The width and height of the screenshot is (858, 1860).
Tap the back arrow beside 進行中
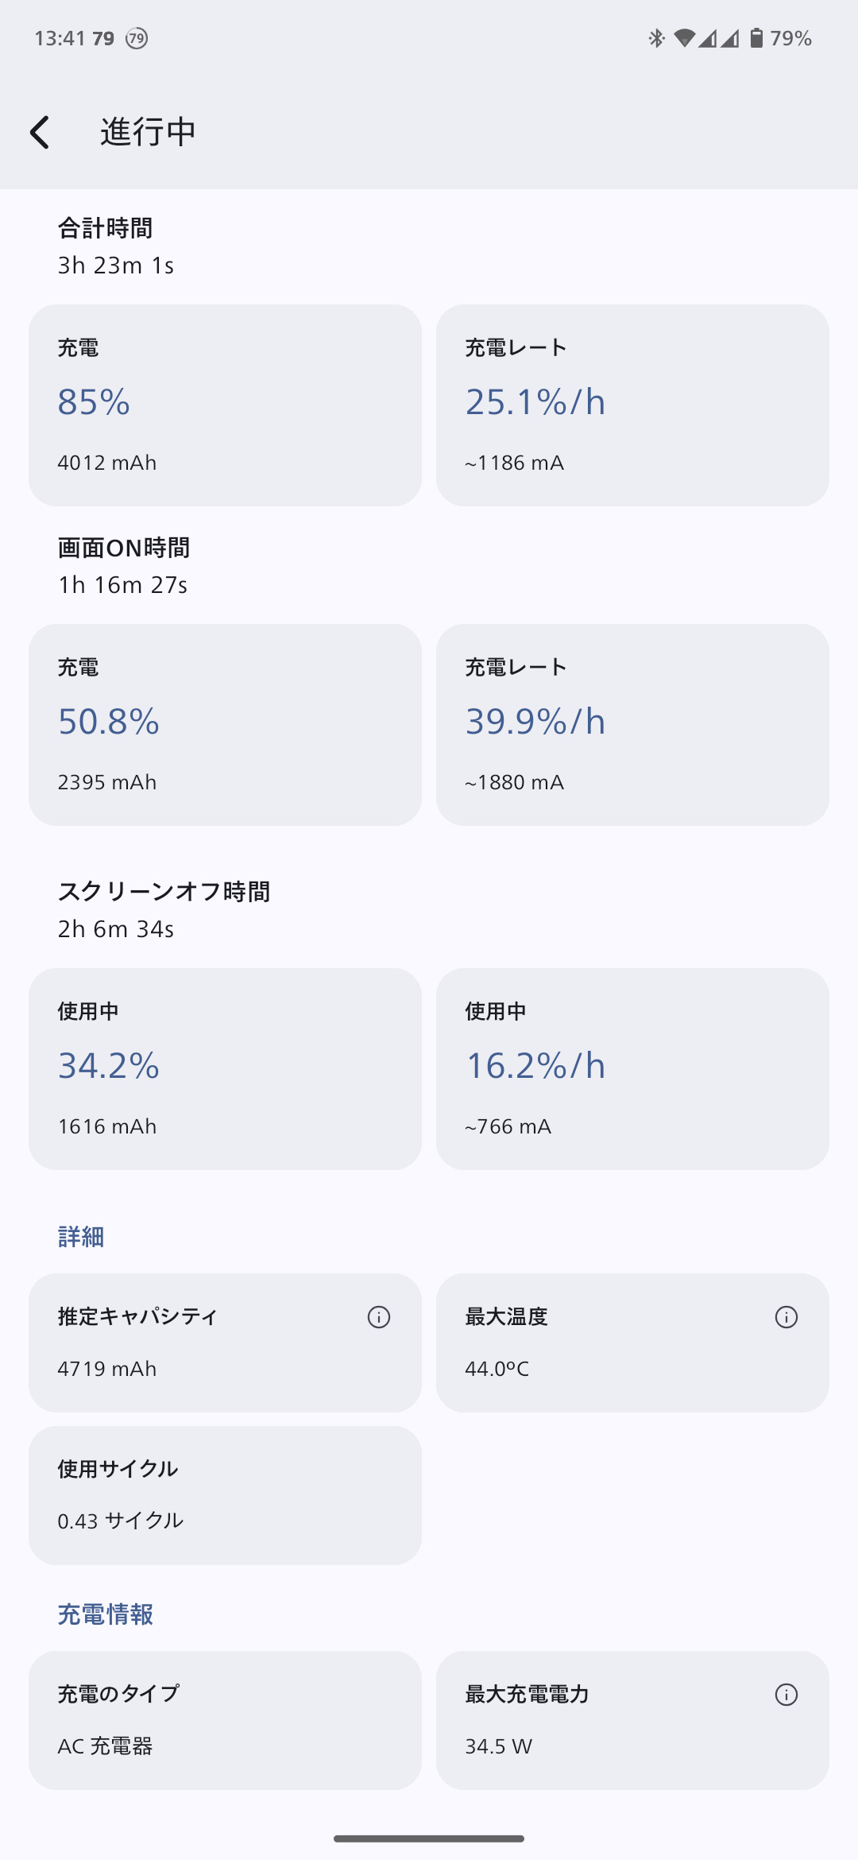(40, 132)
